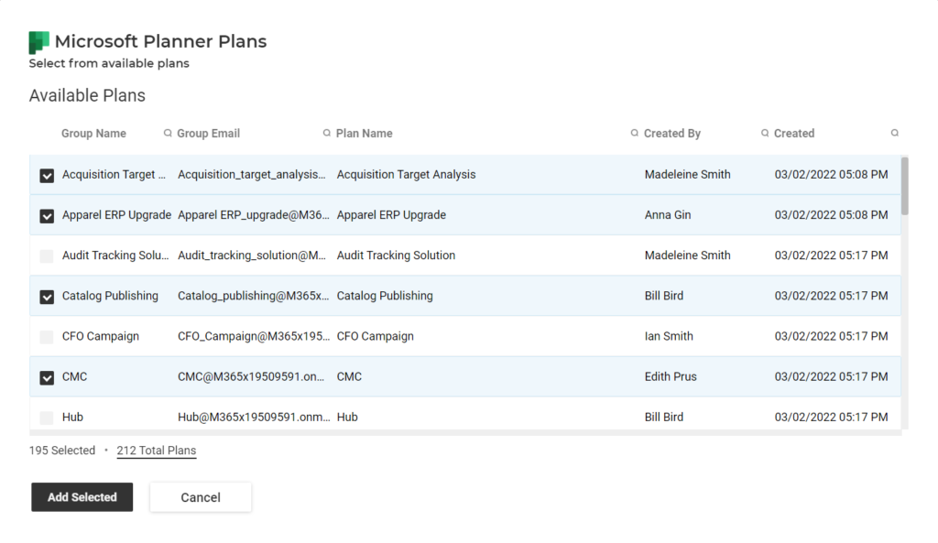The image size is (938, 543).
Task: Click the rightmost column search icon
Action: point(895,133)
